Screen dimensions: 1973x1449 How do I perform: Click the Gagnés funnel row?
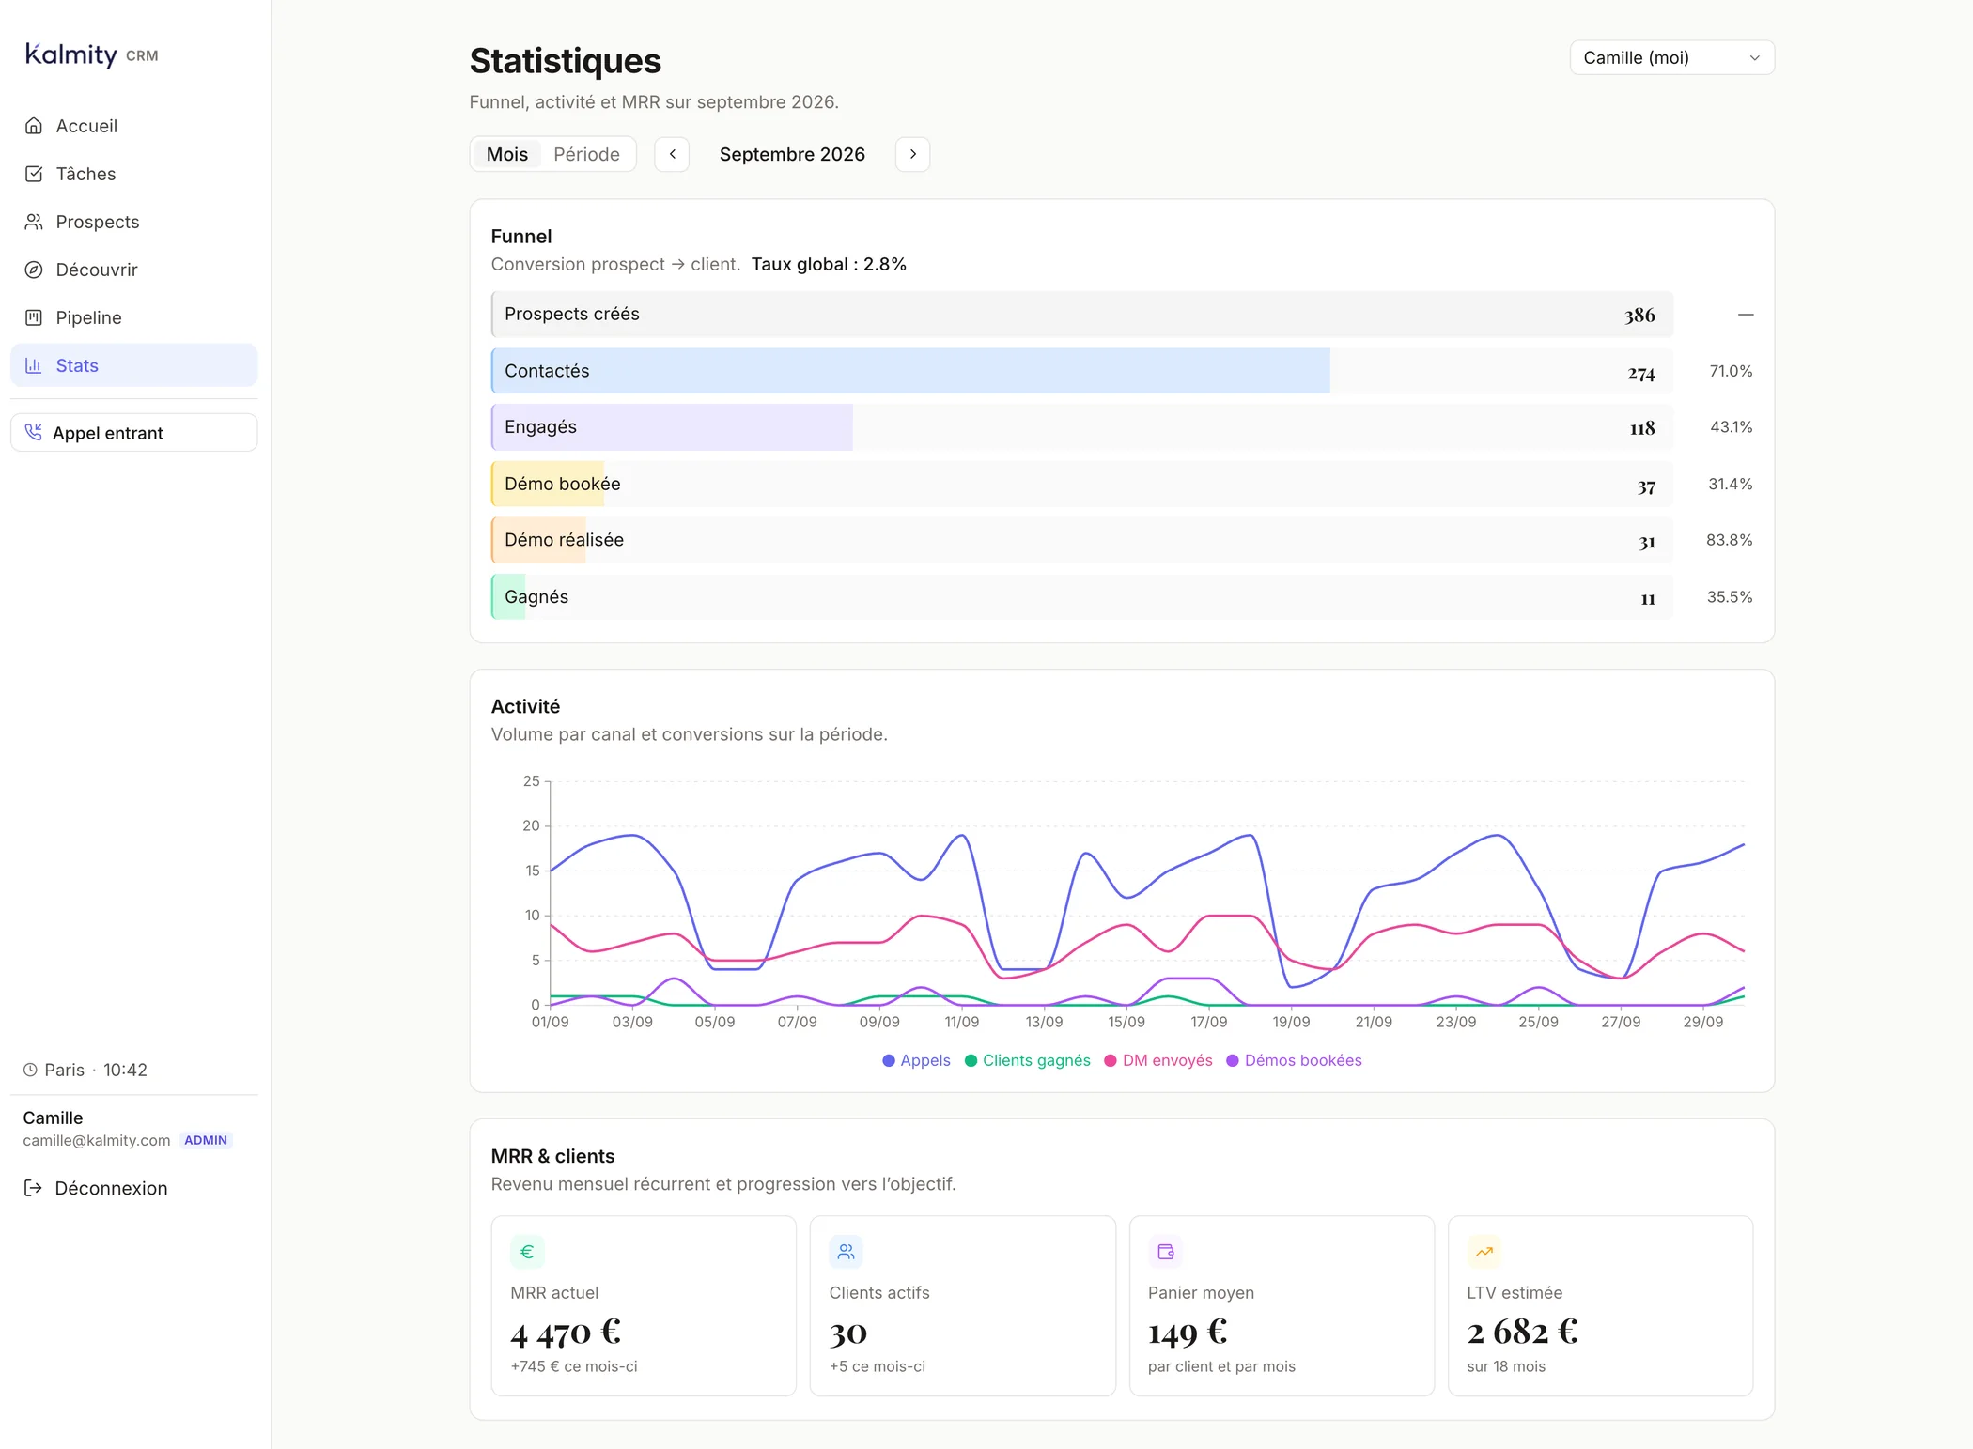click(1081, 596)
